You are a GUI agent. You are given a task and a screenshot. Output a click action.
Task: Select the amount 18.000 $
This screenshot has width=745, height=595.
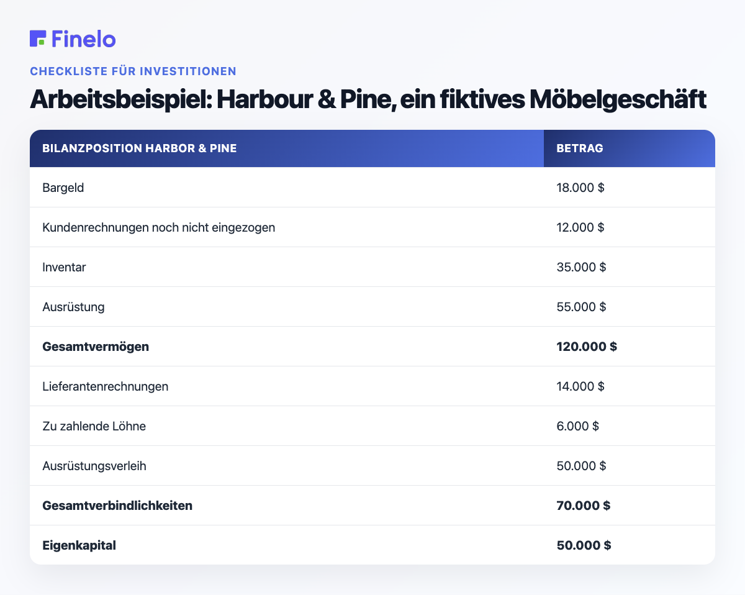click(x=580, y=188)
